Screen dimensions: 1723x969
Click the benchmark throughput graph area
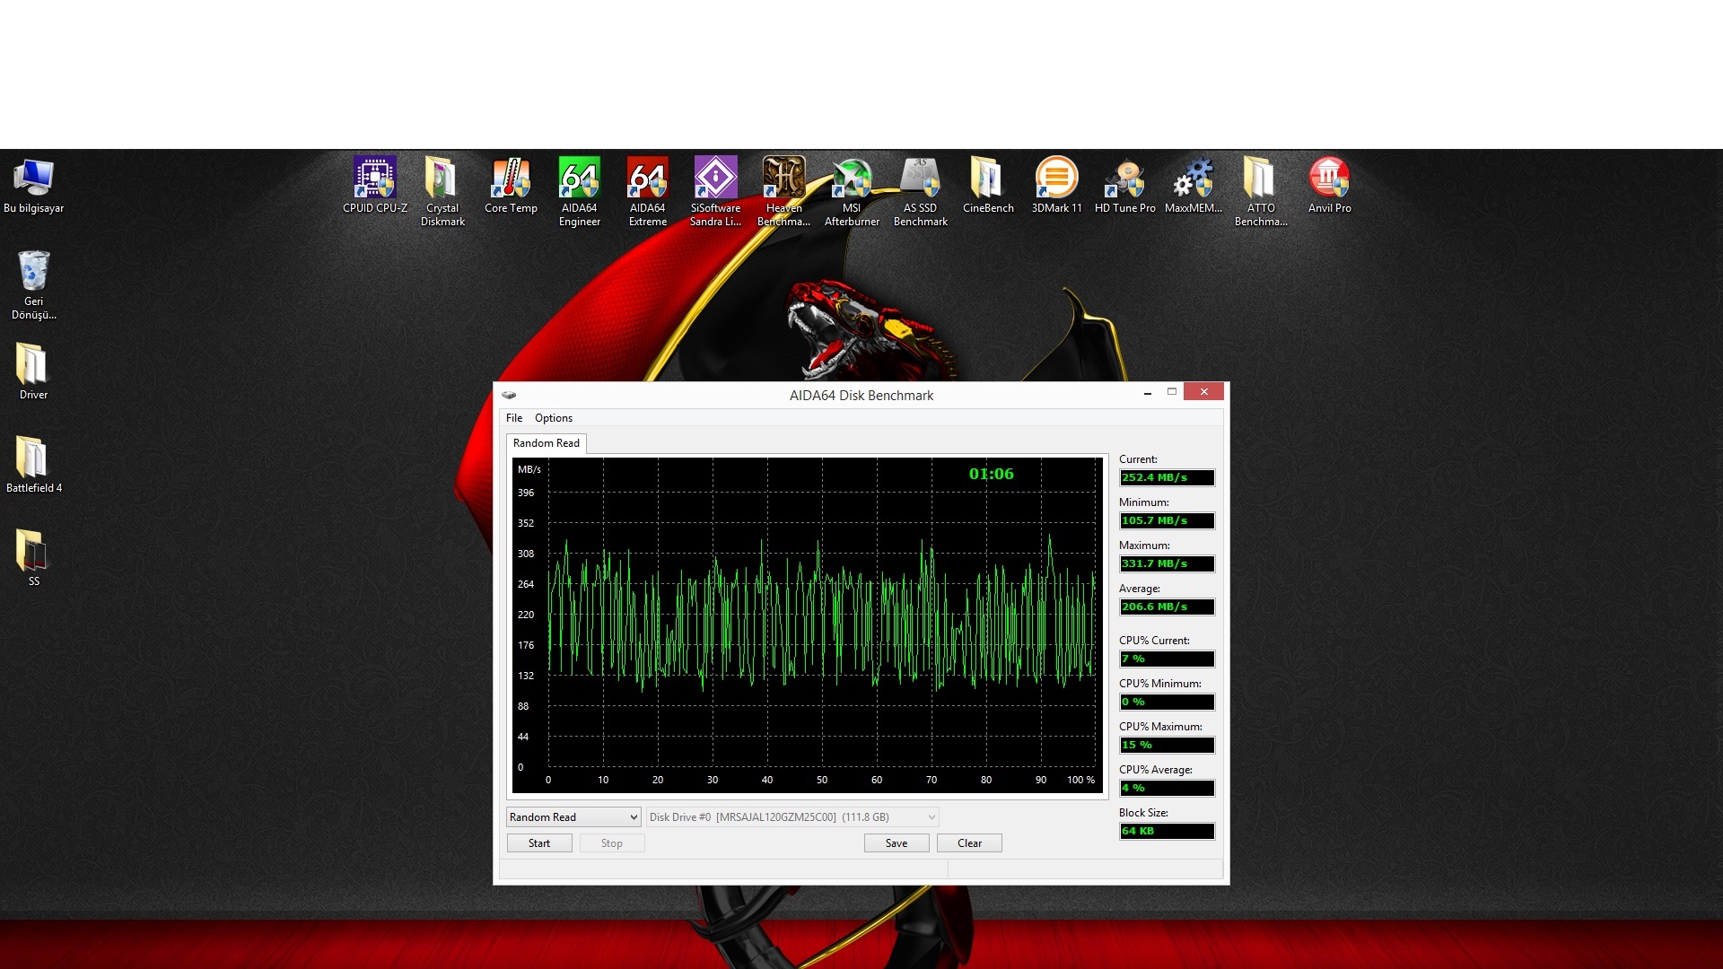tap(808, 625)
